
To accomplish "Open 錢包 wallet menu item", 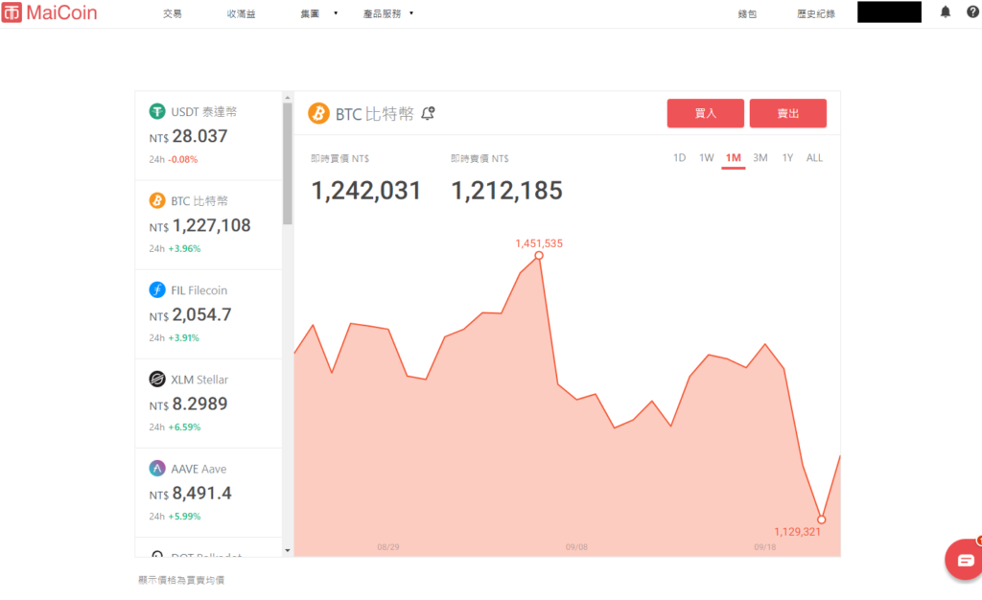I will pos(747,14).
